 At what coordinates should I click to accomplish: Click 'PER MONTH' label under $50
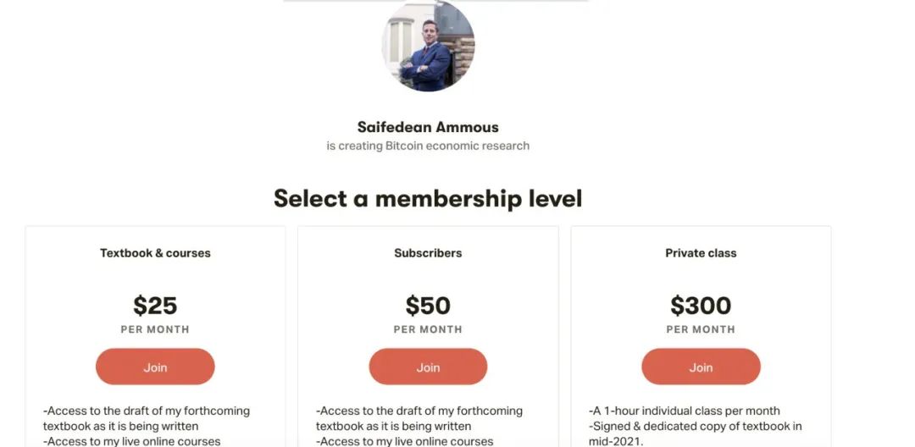coord(428,329)
